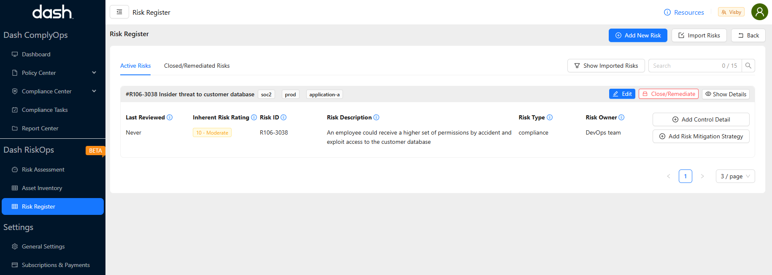Click the Risk Owner info icon
The width and height of the screenshot is (772, 275).
[x=621, y=117]
